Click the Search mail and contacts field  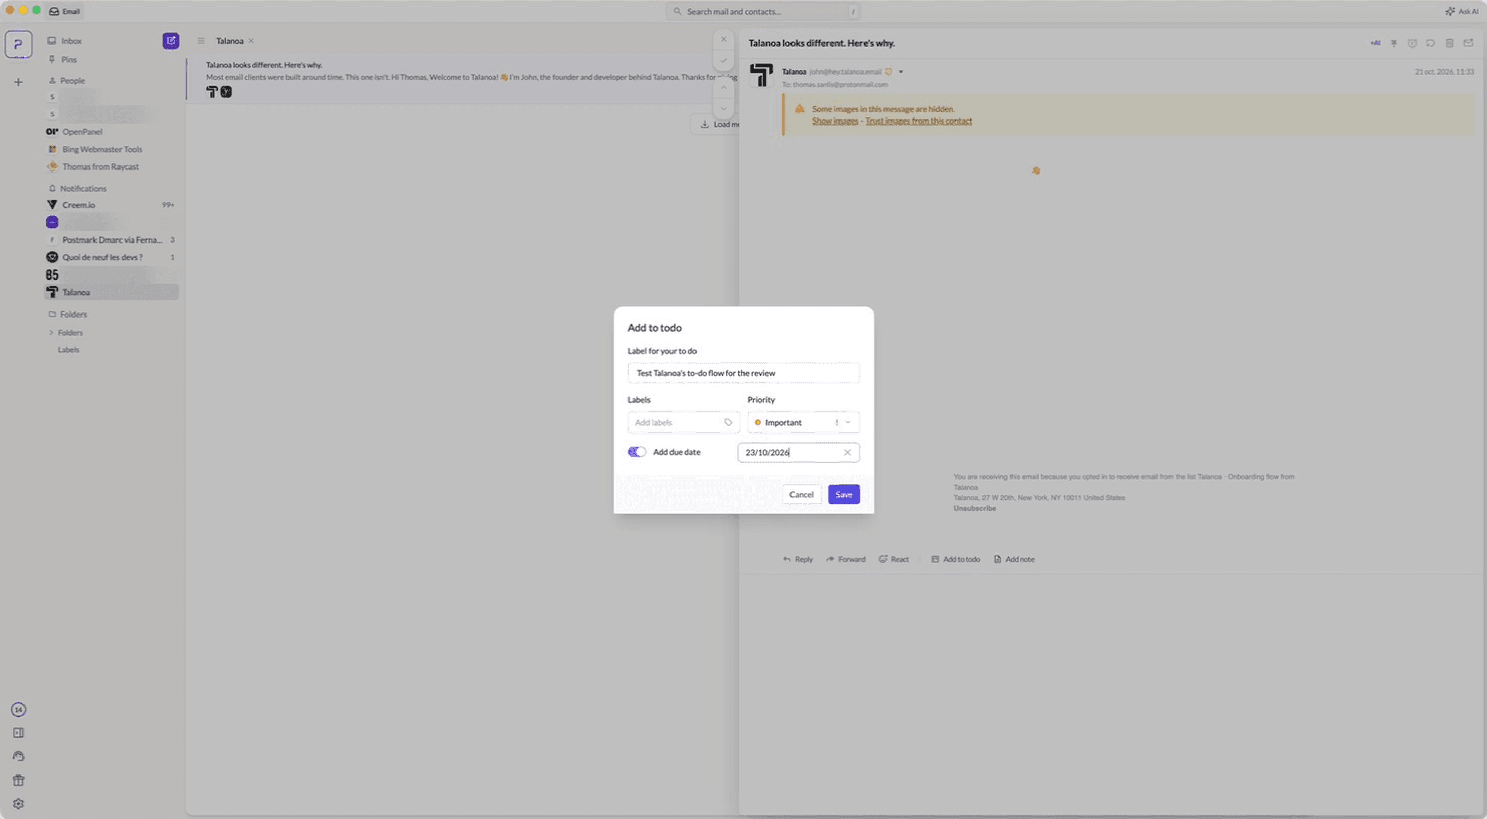(763, 11)
